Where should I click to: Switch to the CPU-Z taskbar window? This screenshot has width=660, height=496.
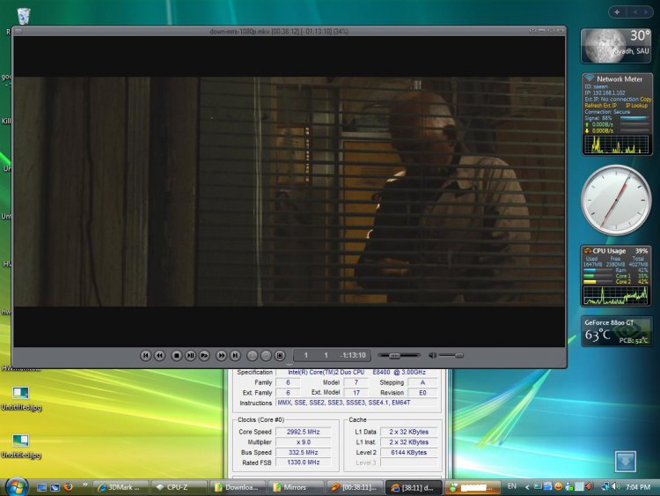pyautogui.click(x=180, y=487)
